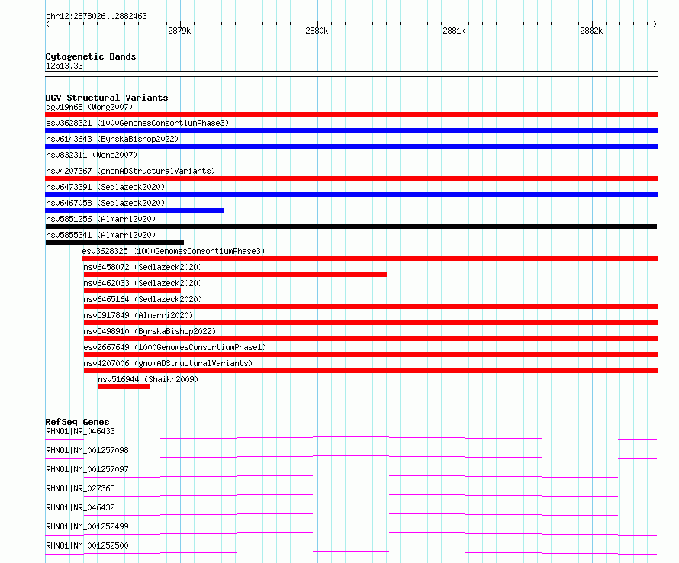Open variant nsv6467058 (Sedlazeck2020) label

click(x=105, y=203)
